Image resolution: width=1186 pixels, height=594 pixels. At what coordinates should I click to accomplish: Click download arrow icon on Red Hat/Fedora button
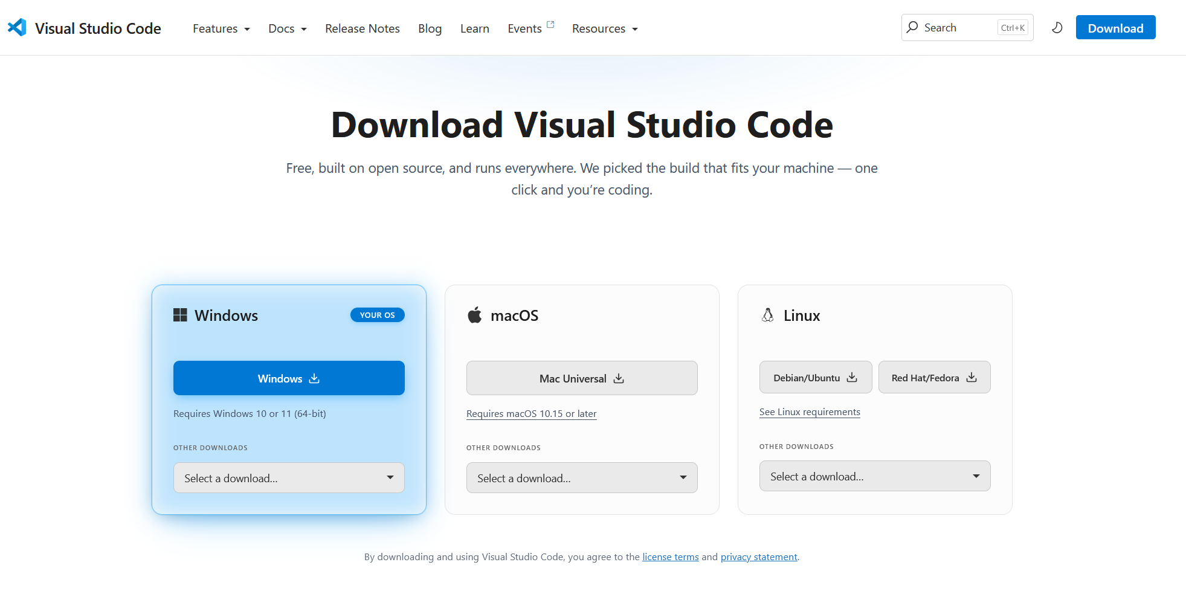click(972, 377)
